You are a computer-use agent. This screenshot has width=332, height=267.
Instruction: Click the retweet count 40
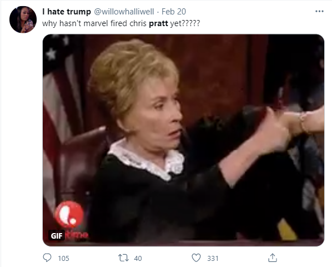tap(138, 258)
